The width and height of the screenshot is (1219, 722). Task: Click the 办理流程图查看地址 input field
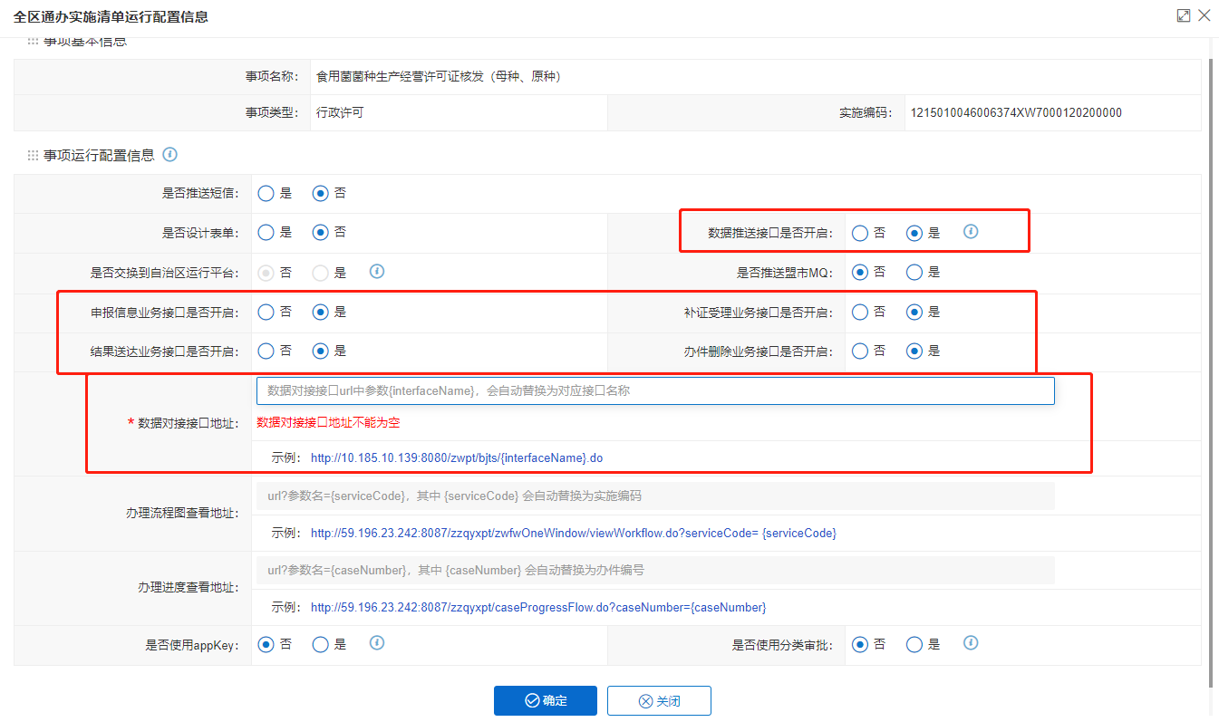655,496
